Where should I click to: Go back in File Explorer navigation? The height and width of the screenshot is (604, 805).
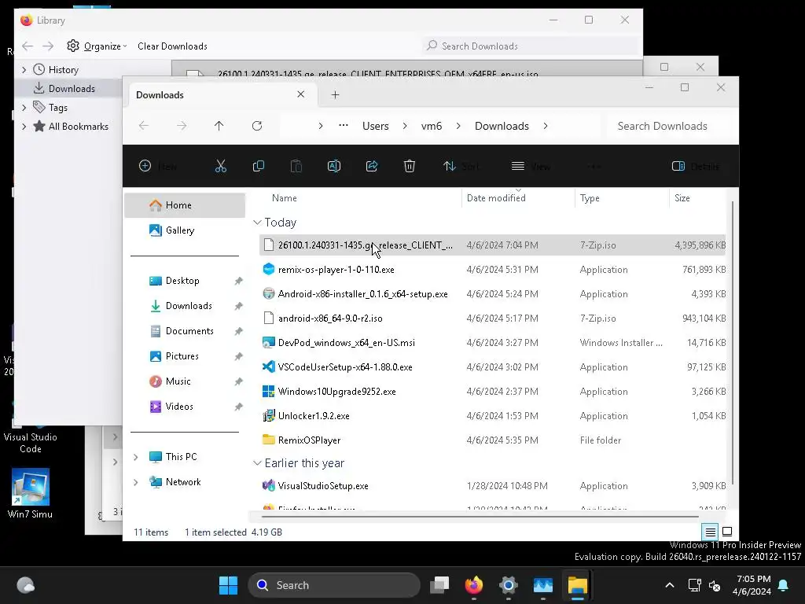(x=144, y=126)
